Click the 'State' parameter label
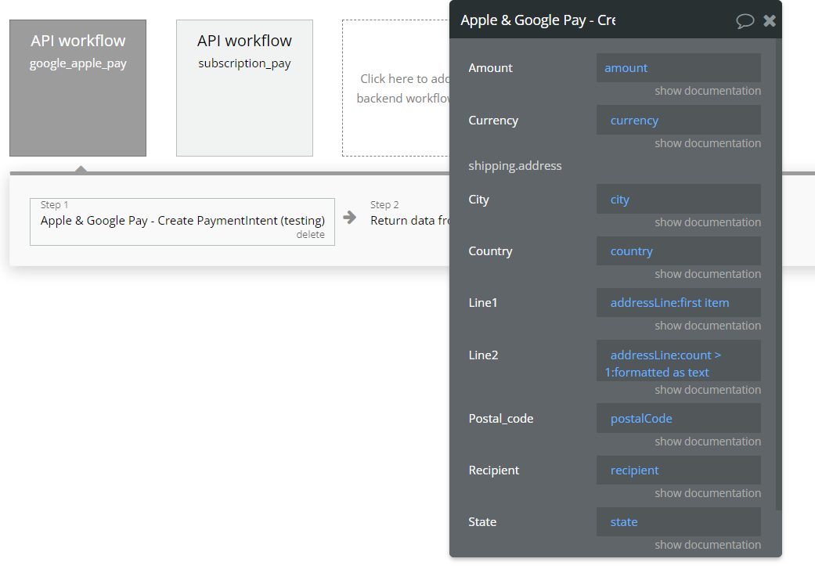This screenshot has width=815, height=573. pyautogui.click(x=482, y=522)
